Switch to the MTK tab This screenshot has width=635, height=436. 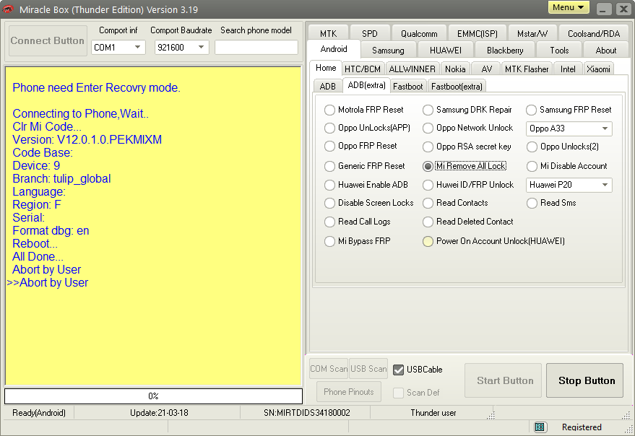tap(328, 33)
